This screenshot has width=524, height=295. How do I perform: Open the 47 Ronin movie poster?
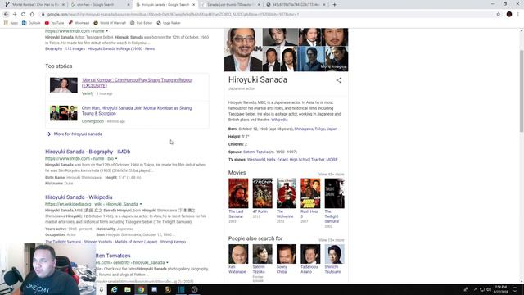(262, 193)
